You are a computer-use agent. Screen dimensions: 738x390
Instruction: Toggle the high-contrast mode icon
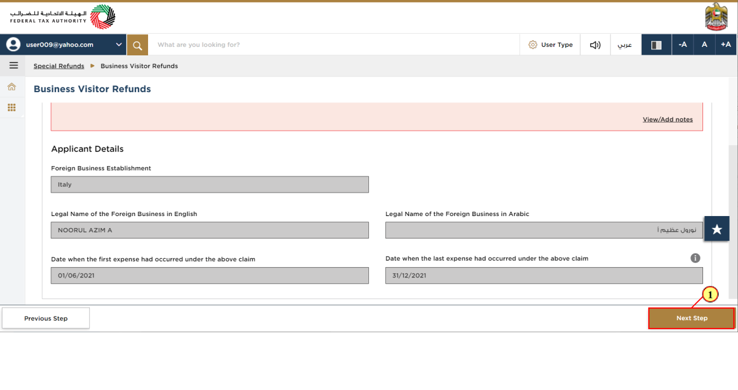(x=657, y=45)
